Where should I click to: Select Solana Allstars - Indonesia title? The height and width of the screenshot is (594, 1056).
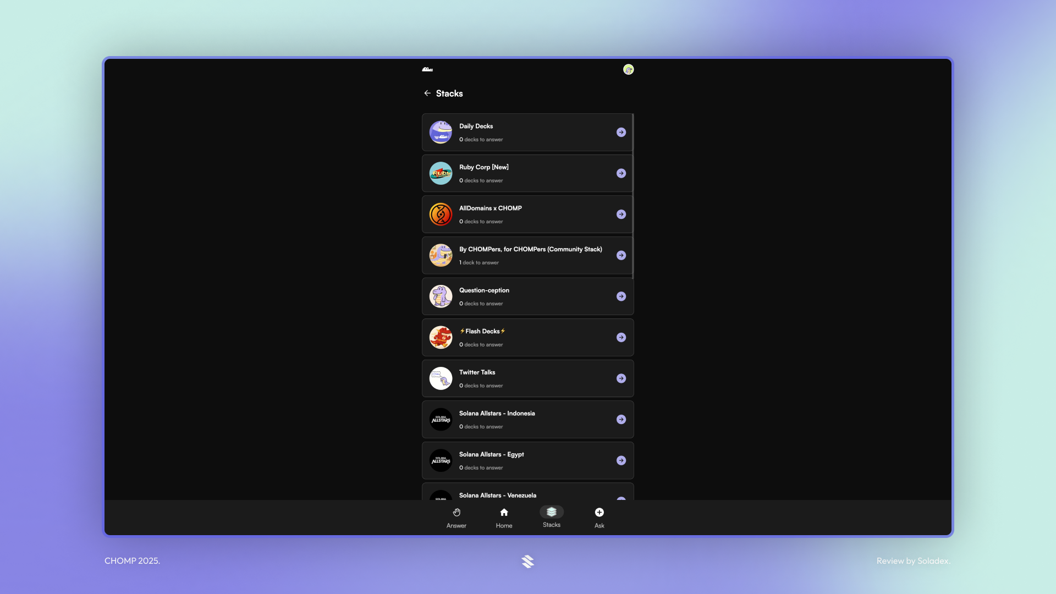(x=497, y=414)
